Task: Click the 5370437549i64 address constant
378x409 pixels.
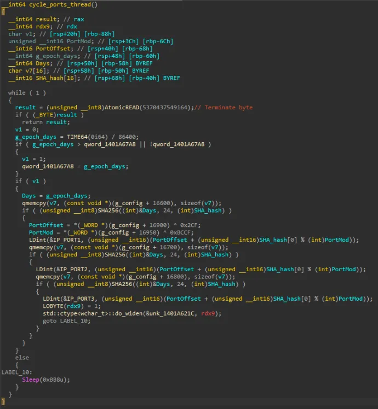Action: (x=165, y=108)
